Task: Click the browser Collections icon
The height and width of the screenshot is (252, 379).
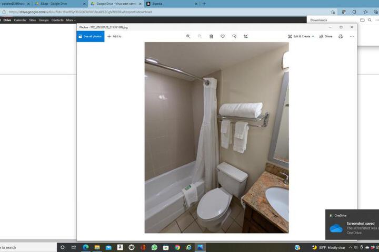Action: 375,12
